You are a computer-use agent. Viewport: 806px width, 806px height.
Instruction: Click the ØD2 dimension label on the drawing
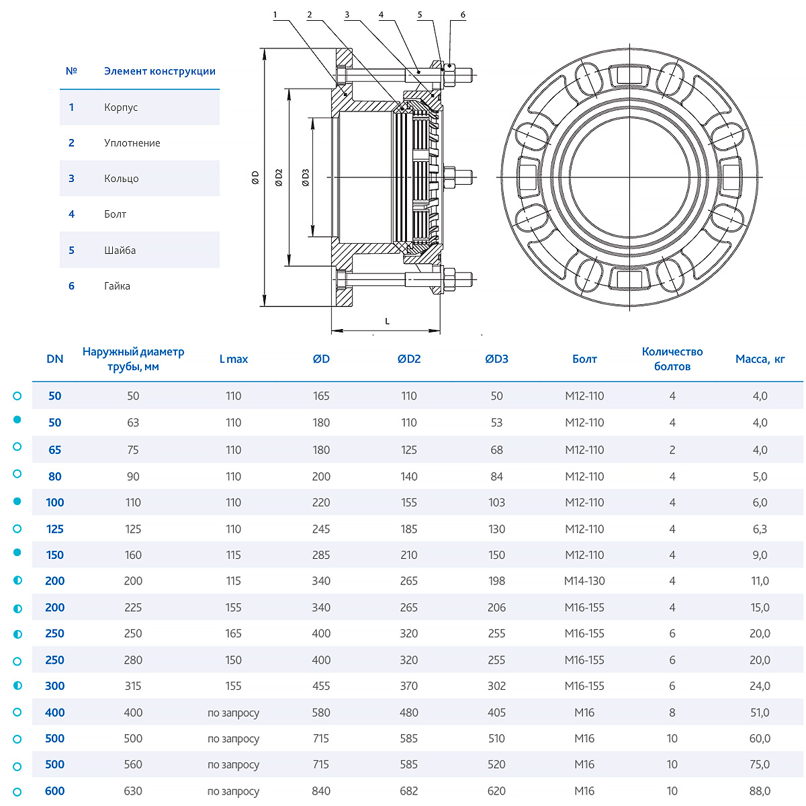pos(279,177)
